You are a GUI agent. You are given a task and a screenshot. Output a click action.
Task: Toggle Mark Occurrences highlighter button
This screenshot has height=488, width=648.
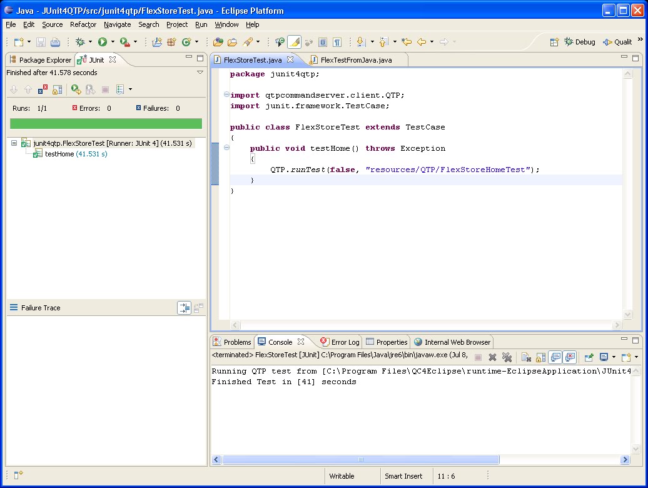(x=294, y=42)
